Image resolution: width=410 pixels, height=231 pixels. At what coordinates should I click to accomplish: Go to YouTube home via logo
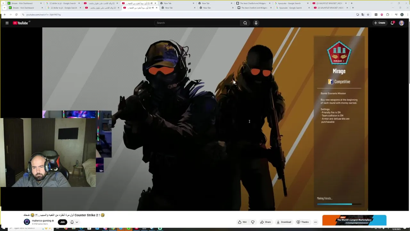[x=21, y=23]
